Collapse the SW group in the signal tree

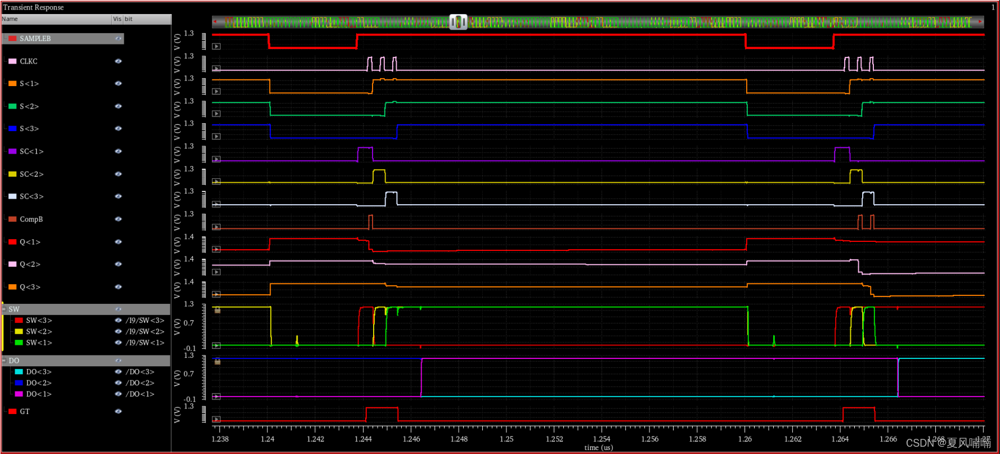[5, 309]
